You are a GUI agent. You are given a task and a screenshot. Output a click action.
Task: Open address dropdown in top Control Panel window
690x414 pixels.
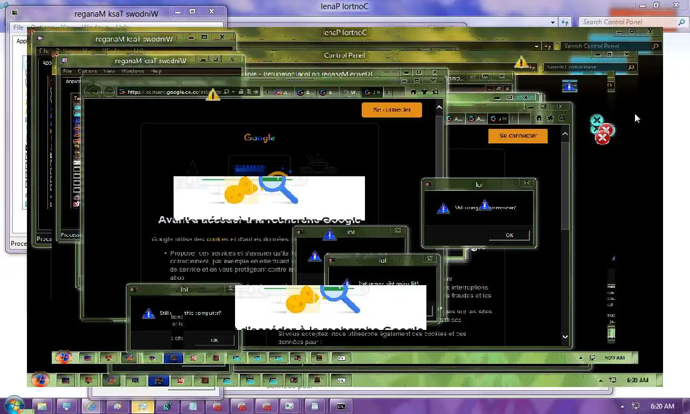[x=553, y=23]
